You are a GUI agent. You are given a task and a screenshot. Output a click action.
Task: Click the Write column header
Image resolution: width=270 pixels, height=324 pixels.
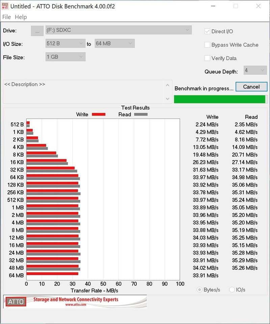(x=212, y=117)
